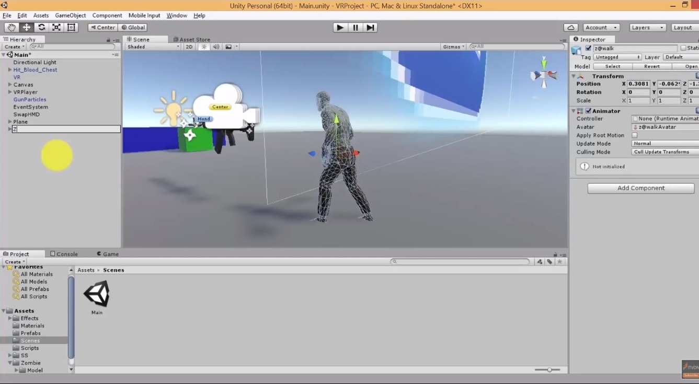Open the Assets menu
Screen dimensions: 699x384
click(x=41, y=15)
